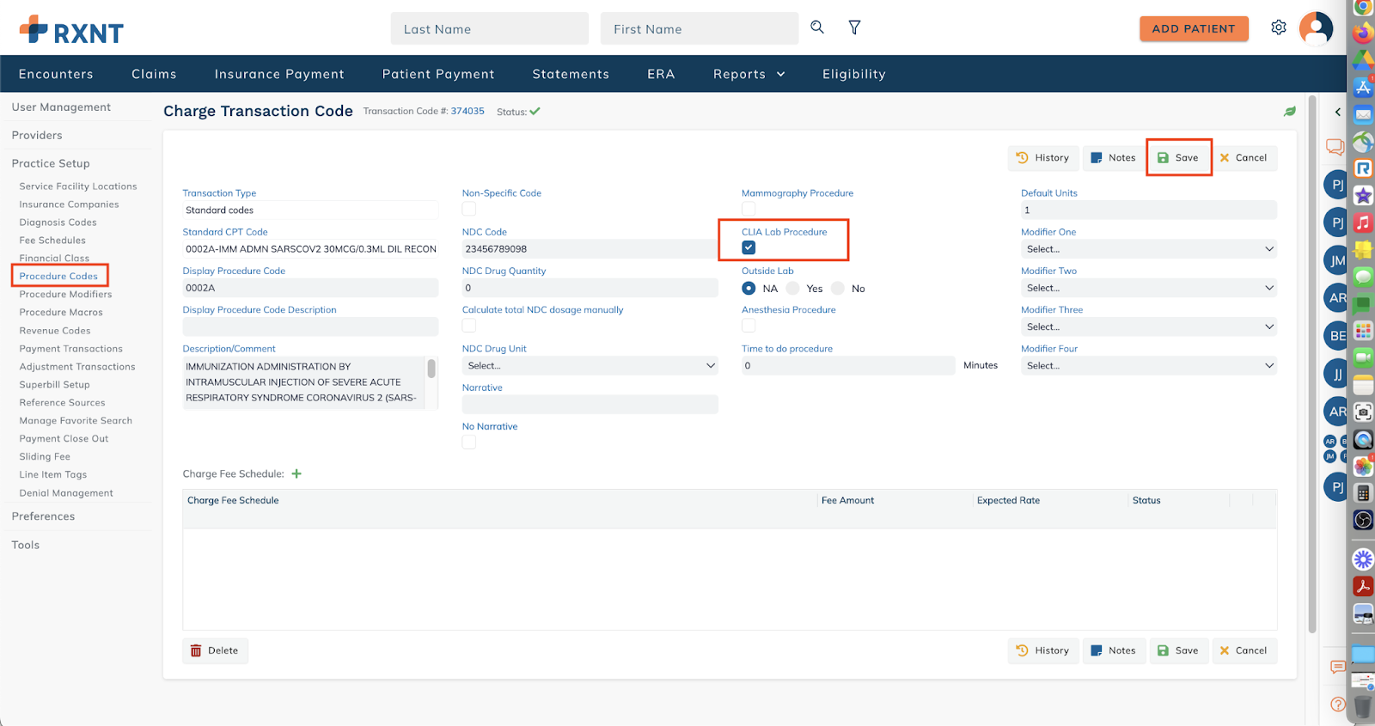Click the JJ contact avatar

1336,374
